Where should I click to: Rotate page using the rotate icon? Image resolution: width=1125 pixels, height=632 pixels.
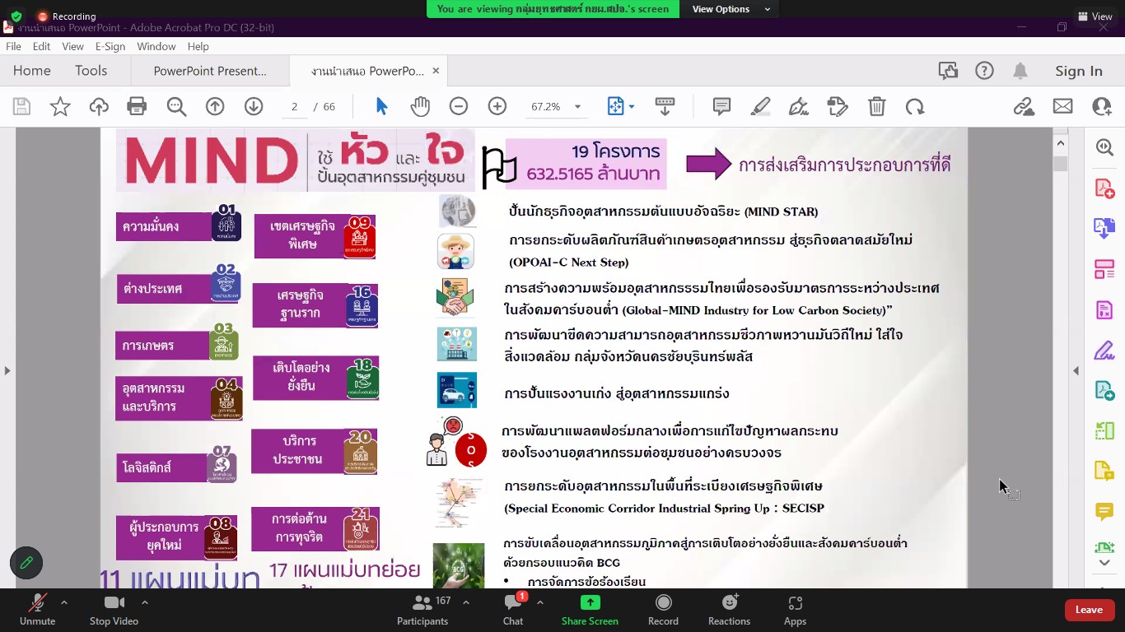tap(915, 106)
